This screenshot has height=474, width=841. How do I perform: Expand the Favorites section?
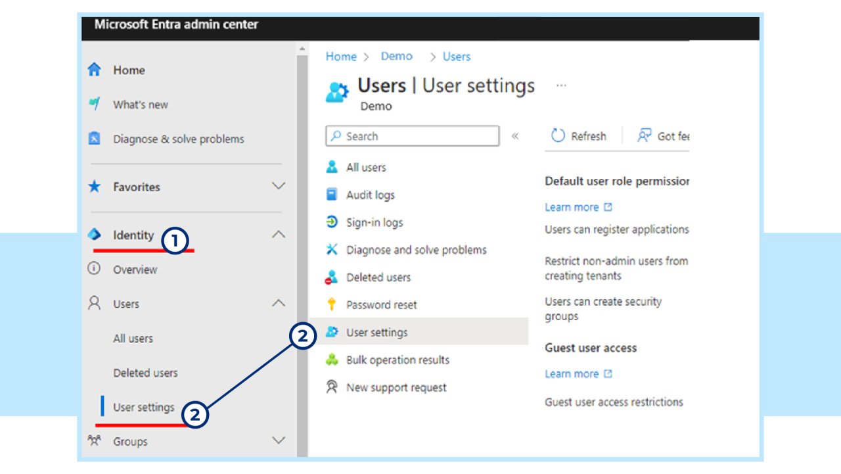pos(278,187)
